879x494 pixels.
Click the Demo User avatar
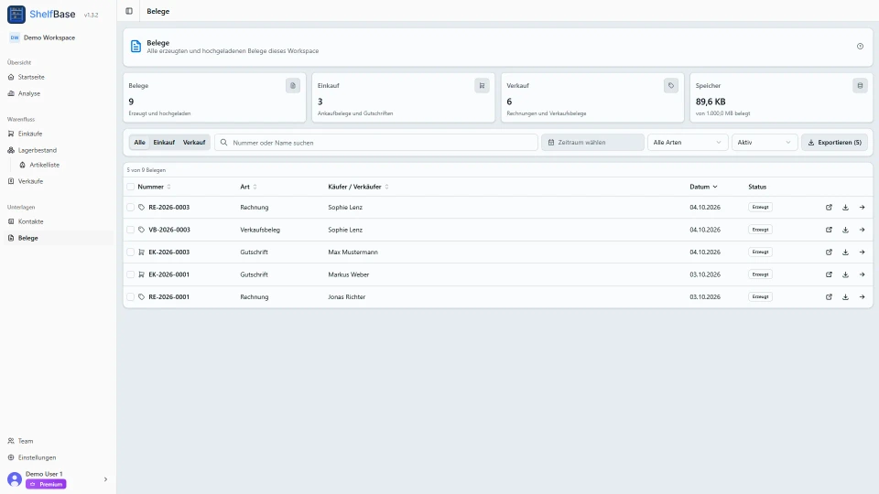pyautogui.click(x=15, y=479)
